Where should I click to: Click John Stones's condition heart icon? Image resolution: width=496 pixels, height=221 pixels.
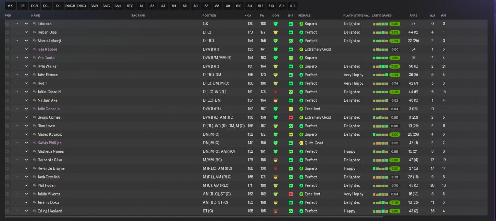tap(276, 75)
